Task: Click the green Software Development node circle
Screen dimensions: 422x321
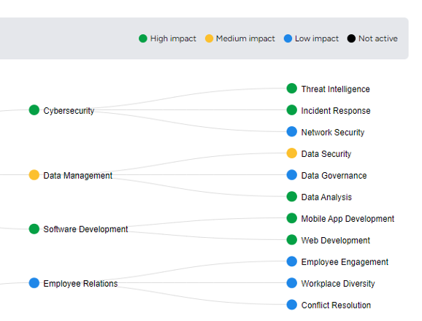Action: [34, 229]
